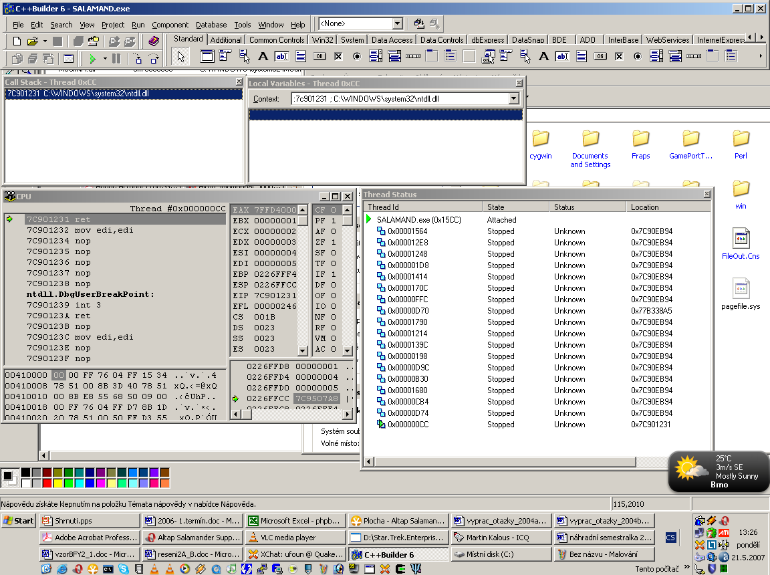Pick the first CheckBox component icon
Viewport: 770px width, 575px height.
click(338, 56)
